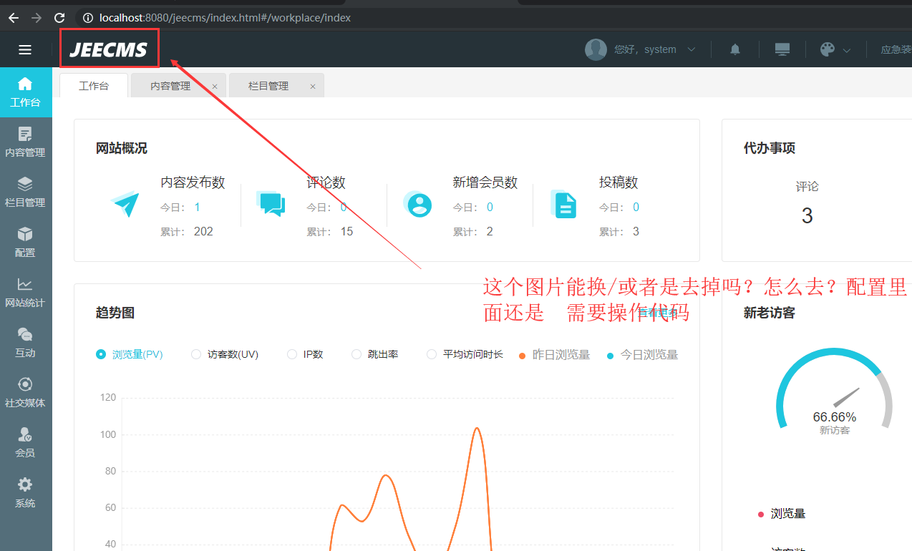
Task: Close the 栏目管理 tab
Action: pyautogui.click(x=313, y=86)
